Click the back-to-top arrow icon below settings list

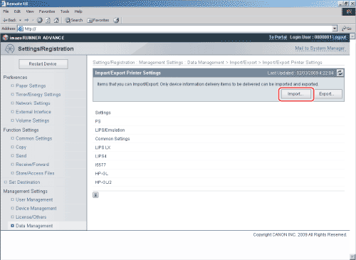(95, 195)
